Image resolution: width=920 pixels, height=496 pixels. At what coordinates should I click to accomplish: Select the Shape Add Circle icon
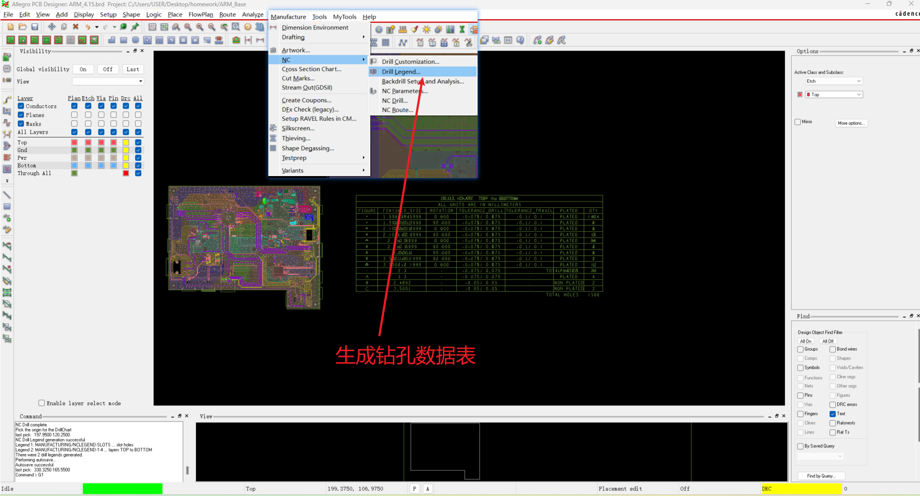coord(136,40)
